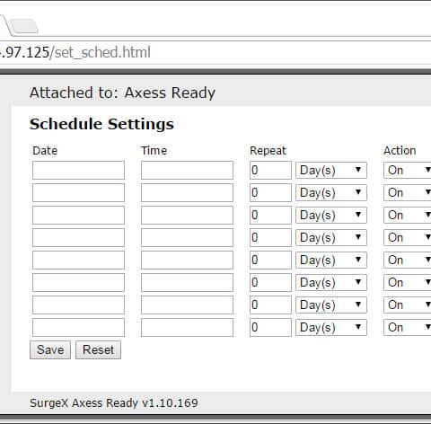Screen dimensions: 431x424
Task: Open the Day(s) dropdown in row eight
Action: 331,327
